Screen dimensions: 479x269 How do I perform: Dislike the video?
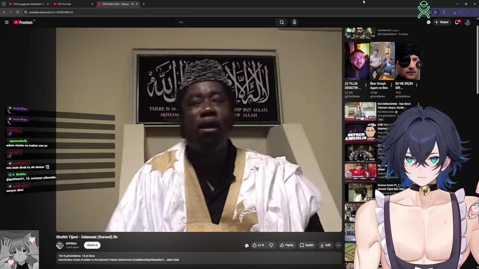pyautogui.click(x=271, y=245)
